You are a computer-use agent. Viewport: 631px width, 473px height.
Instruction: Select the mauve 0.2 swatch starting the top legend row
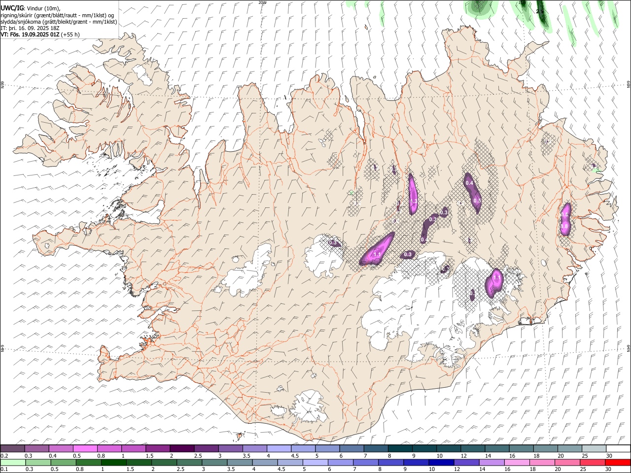[12, 449]
